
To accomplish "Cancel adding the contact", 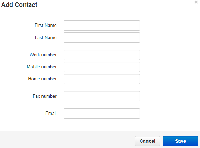I will point(147,141).
